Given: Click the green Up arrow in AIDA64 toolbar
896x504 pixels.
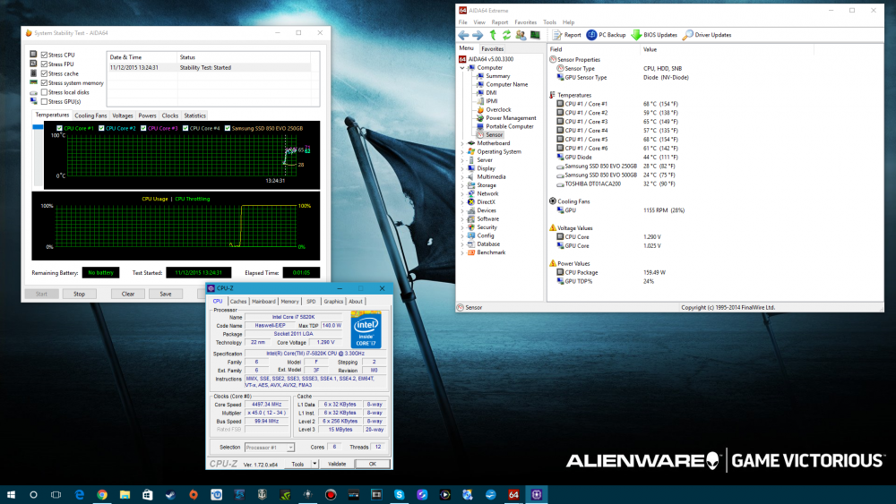Looking at the screenshot, I should pos(493,35).
